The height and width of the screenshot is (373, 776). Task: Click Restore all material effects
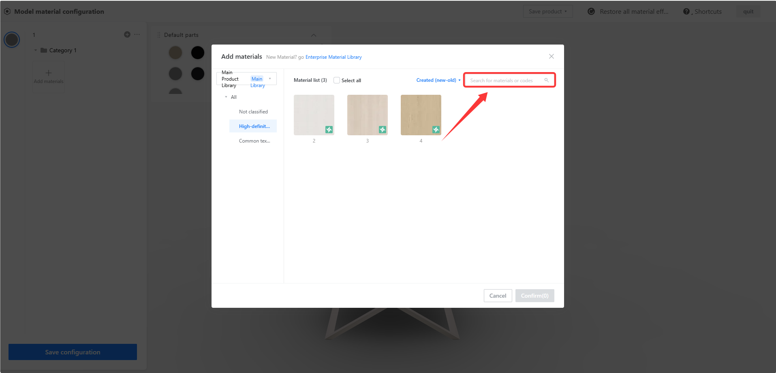point(634,11)
